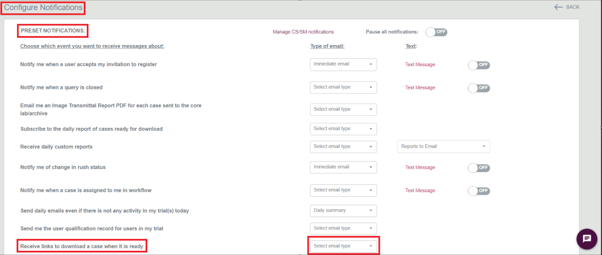Click the Type of email column header

[327, 46]
